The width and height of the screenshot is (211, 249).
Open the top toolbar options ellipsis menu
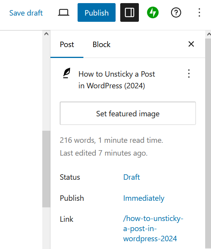199,12
